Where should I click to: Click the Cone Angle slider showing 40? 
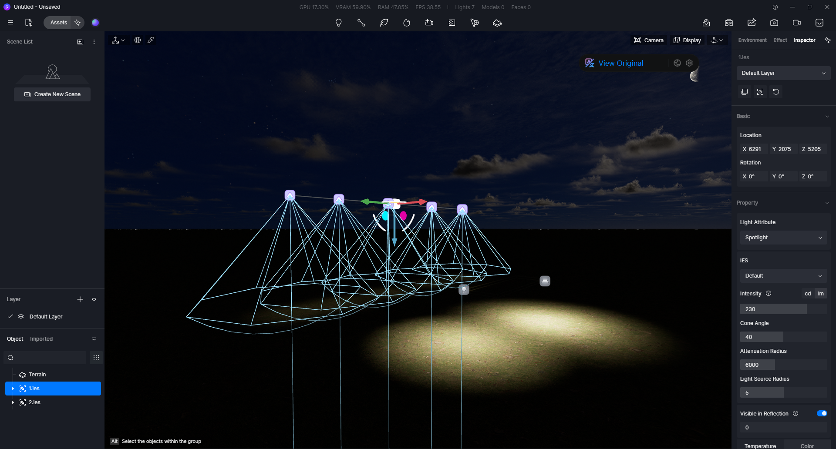click(x=784, y=337)
